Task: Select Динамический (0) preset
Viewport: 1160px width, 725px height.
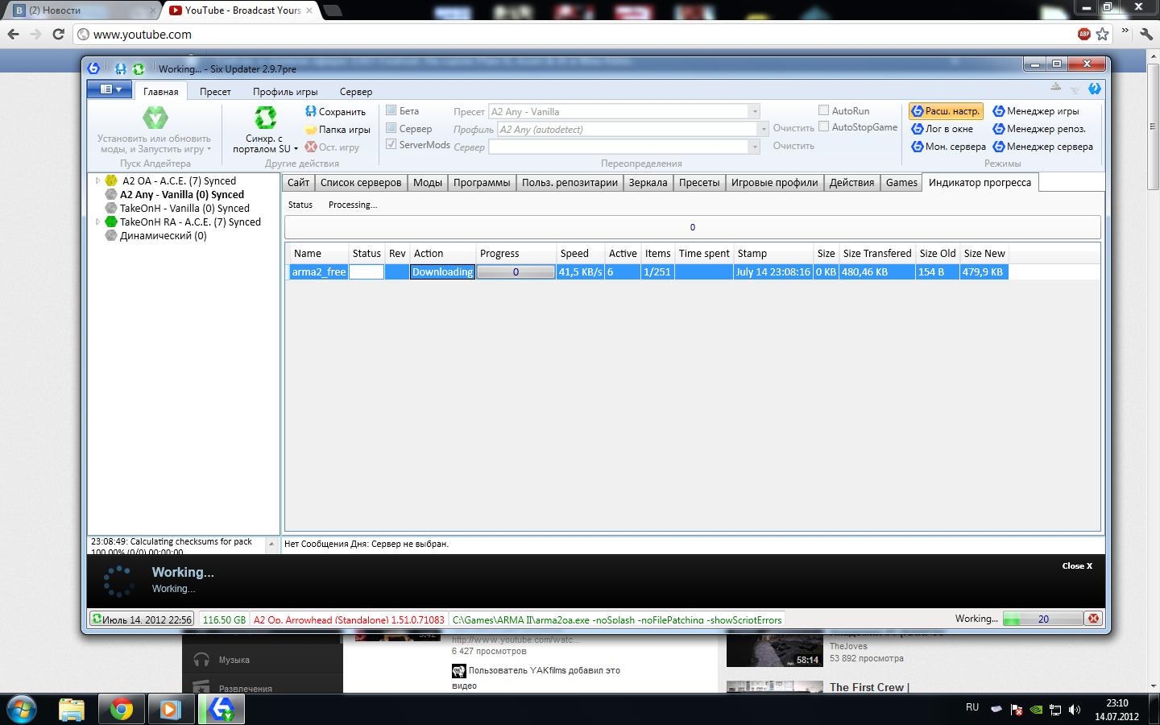Action: [163, 236]
